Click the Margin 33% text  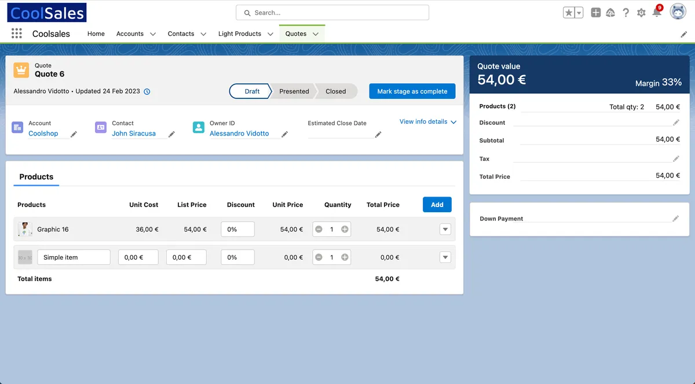[659, 83]
